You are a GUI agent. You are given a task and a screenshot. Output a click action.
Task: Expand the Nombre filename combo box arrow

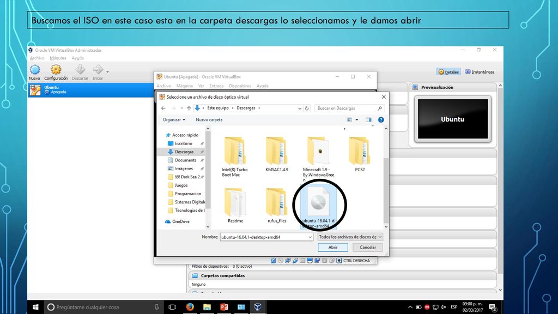coord(310,237)
